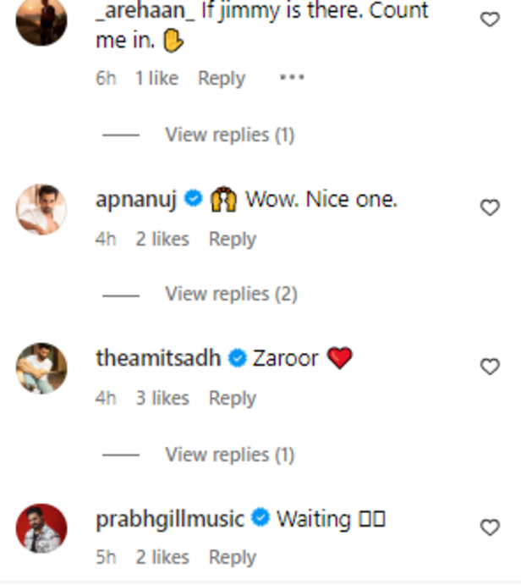
Task: Reply to prabhgillmusic's Waiting comment
Action: click(x=232, y=557)
